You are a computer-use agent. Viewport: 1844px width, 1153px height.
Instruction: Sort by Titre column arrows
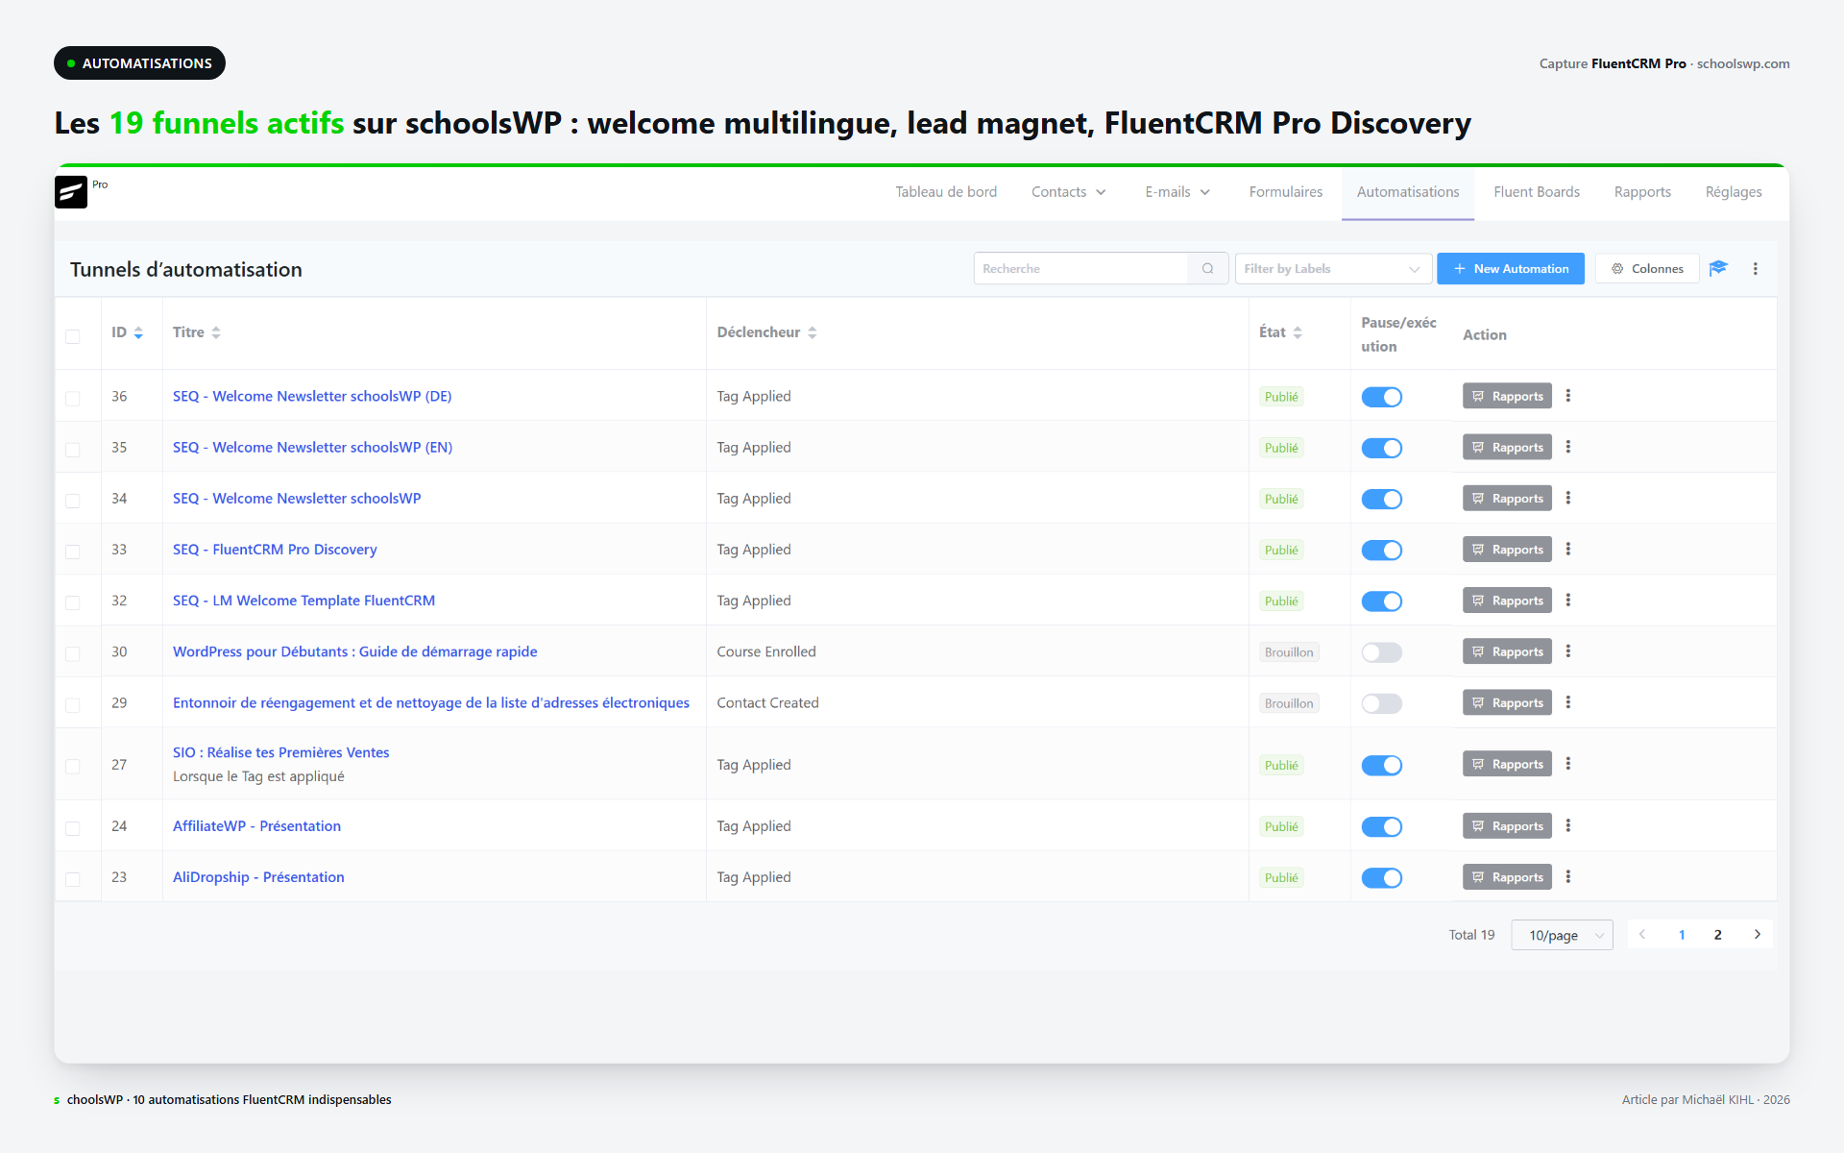pos(216,332)
